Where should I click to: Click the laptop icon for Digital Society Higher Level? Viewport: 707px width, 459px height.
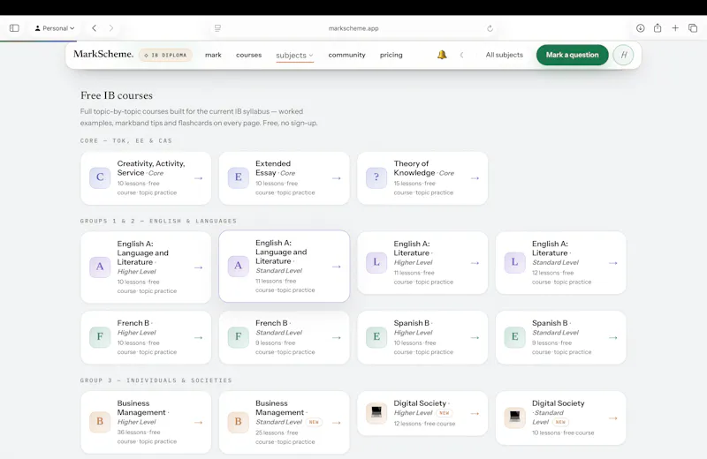[x=376, y=413]
